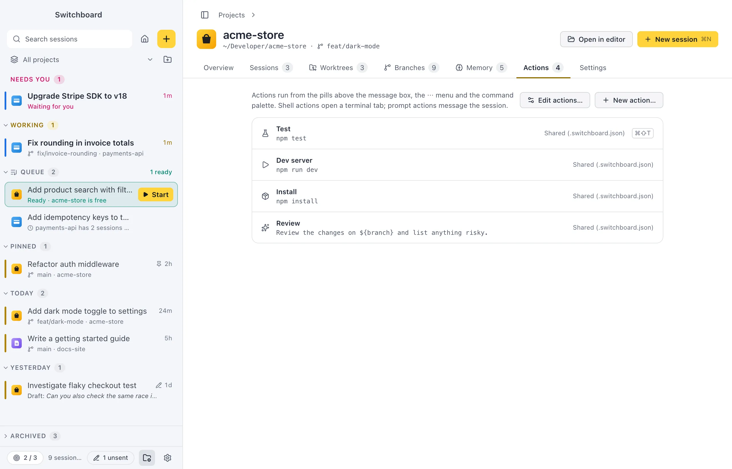Image resolution: width=732 pixels, height=469 pixels.
Task: Click Open in editor button
Action: 596,39
